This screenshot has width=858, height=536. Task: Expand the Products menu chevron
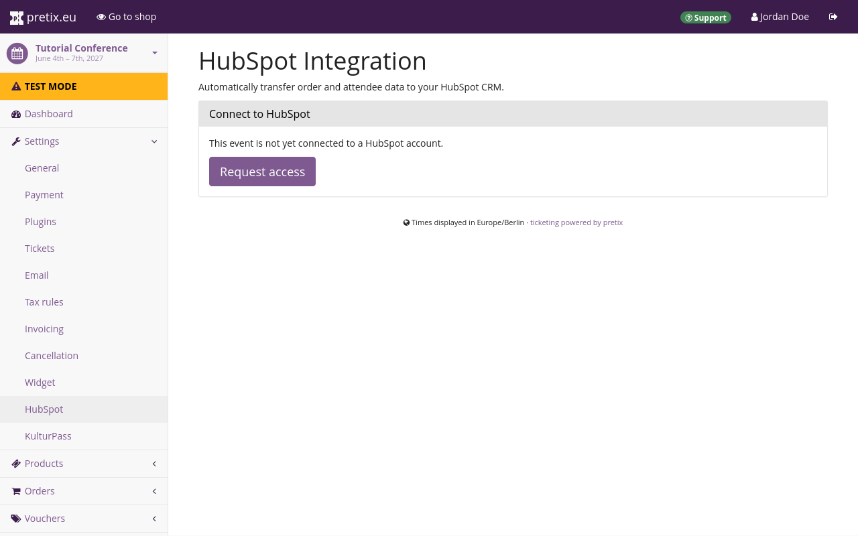point(154,464)
